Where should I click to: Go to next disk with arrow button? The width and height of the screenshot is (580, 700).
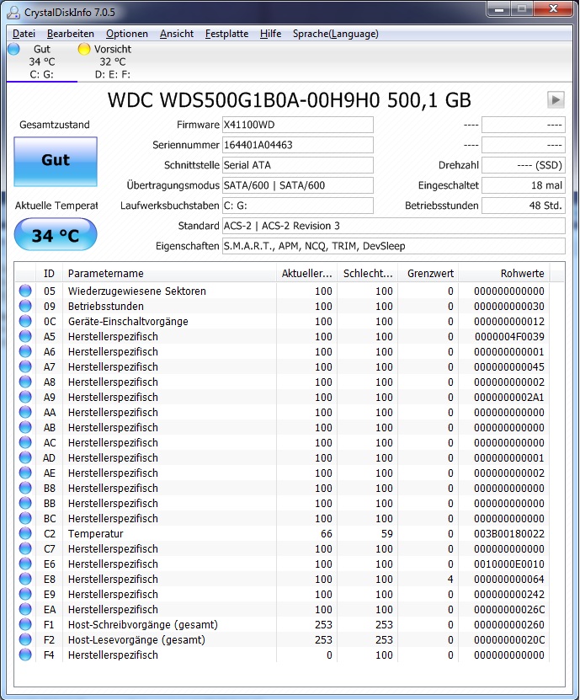click(556, 99)
